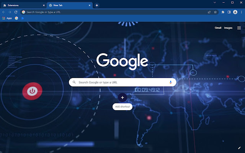The height and width of the screenshot is (153, 245).
Task: Open the Apps bookmark shortcut
Action: [7, 18]
